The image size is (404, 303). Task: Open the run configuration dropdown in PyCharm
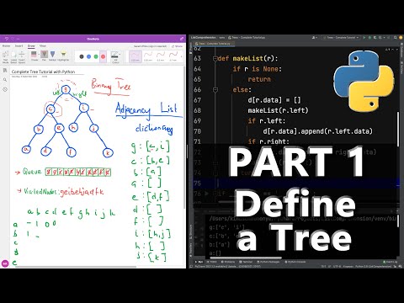[341, 37]
